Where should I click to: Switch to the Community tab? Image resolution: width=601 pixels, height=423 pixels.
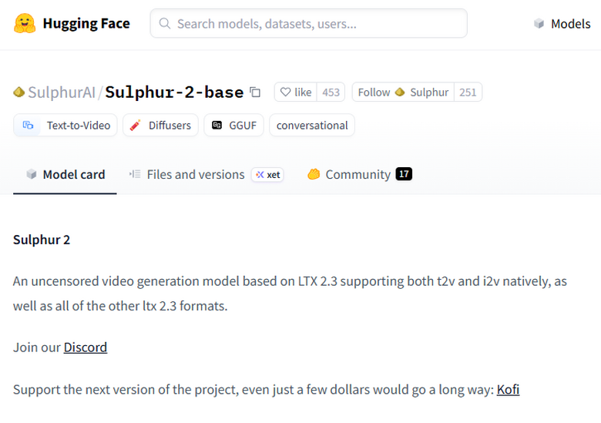(358, 175)
